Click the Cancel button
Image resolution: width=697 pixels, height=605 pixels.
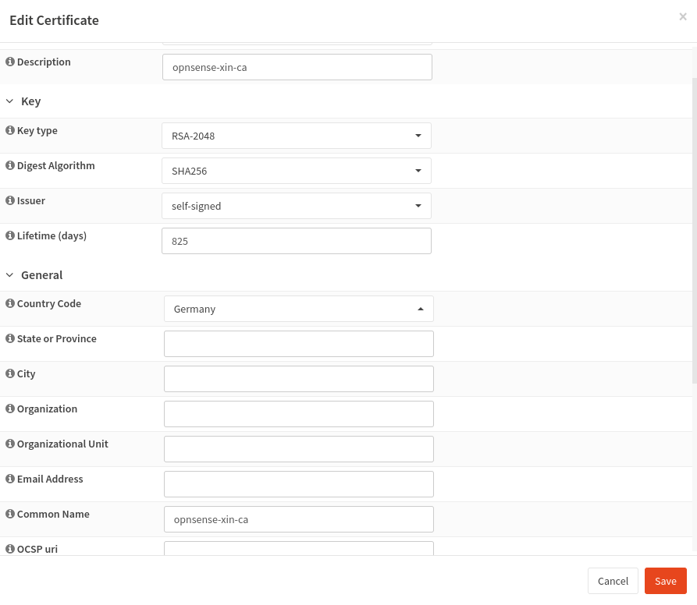point(613,581)
